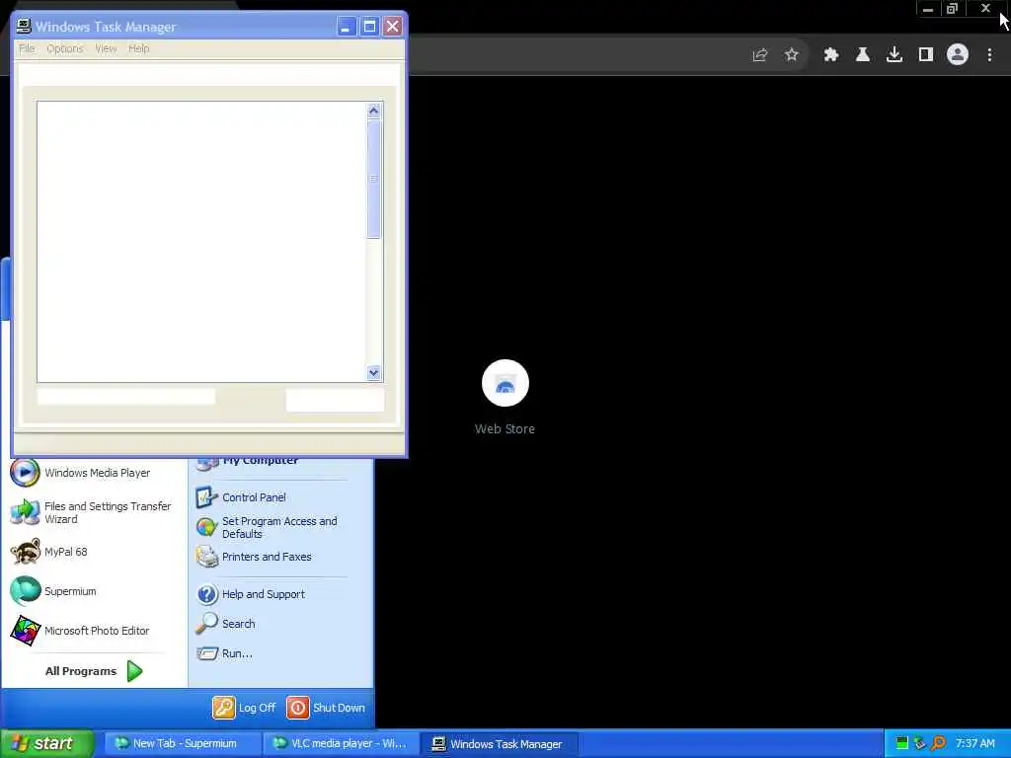Open the View menu in Task Manager
This screenshot has height=758, width=1011.
pos(106,48)
